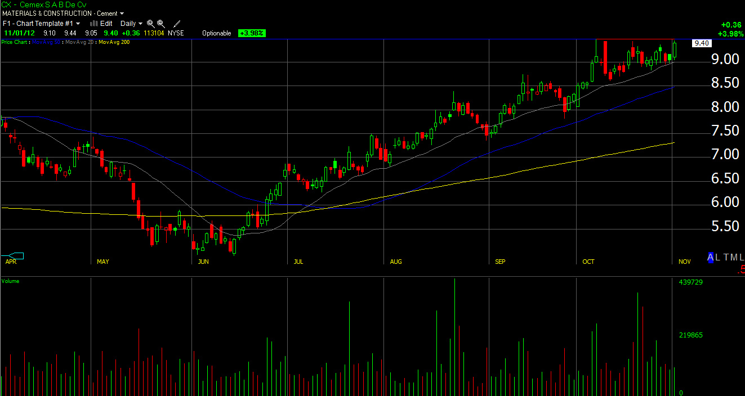Click the bar chart icon beside Edit

pos(94,24)
